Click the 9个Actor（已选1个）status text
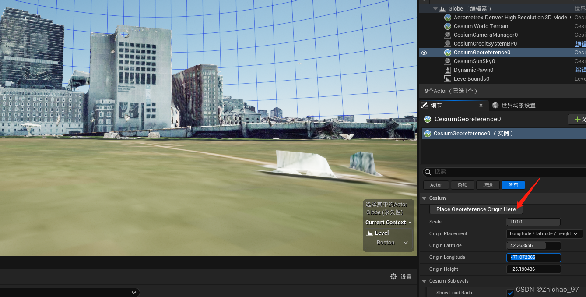586x297 pixels. [x=451, y=91]
